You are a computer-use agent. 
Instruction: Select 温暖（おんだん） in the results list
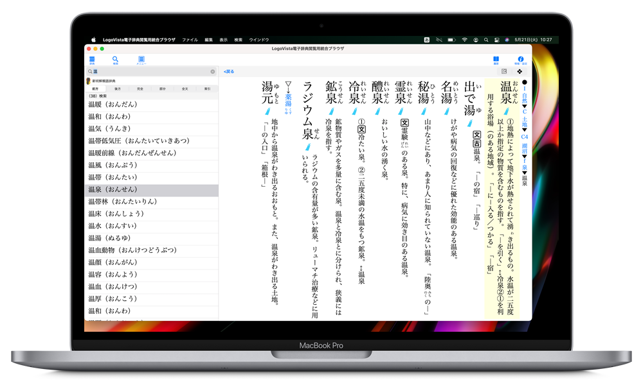tap(151, 105)
